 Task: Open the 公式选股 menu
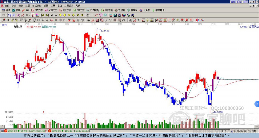click(x=37, y=6)
